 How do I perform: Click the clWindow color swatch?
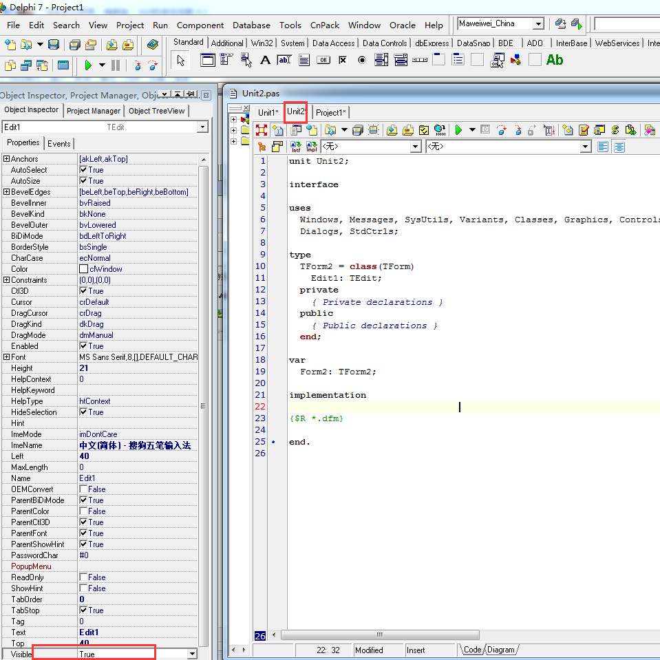click(84, 269)
